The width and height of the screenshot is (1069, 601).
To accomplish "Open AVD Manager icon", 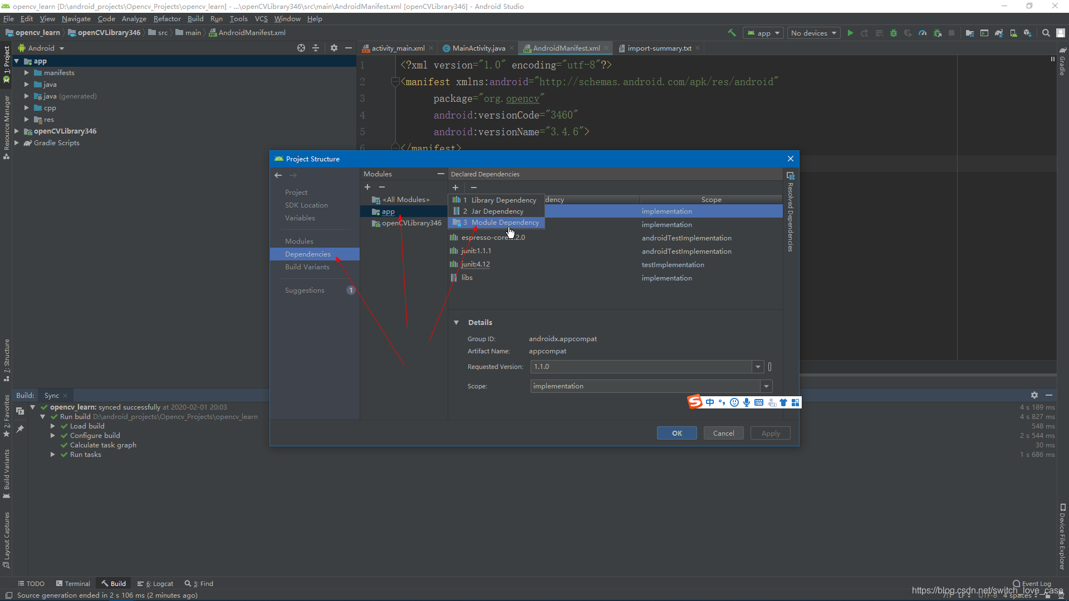I will coord(1013,33).
